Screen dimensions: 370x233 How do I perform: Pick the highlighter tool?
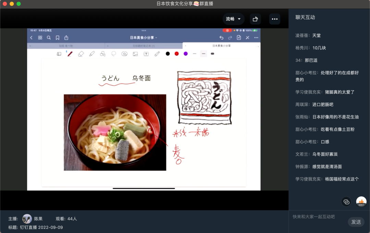tap(92, 54)
